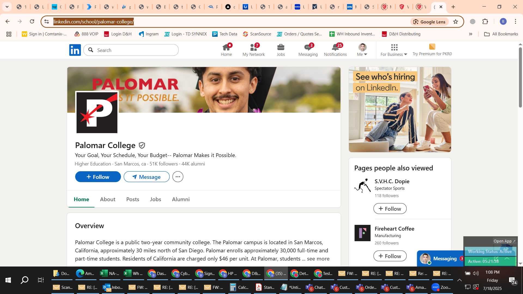Open Try Premium for PKR0 link

(432, 50)
